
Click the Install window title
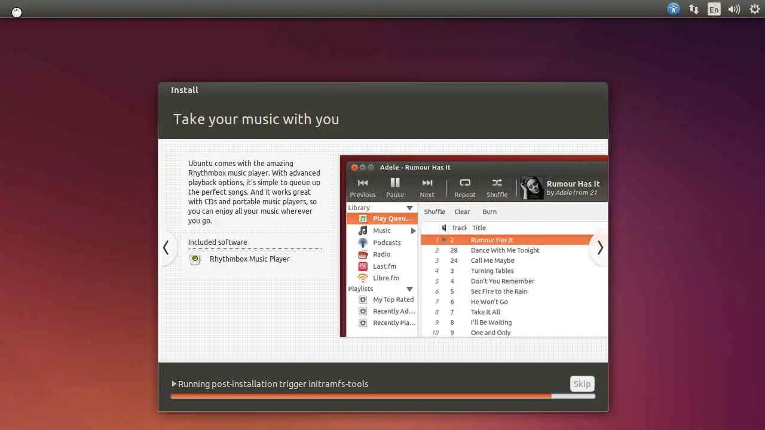tap(185, 90)
